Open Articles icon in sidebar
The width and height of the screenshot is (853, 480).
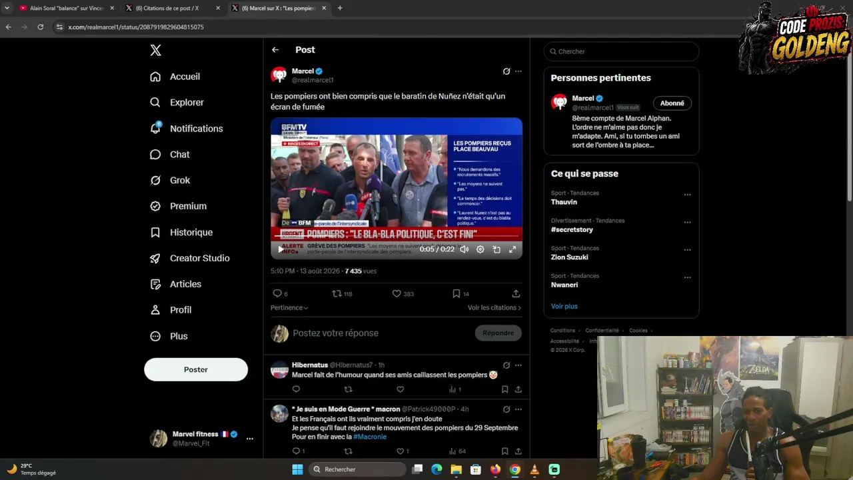click(155, 284)
